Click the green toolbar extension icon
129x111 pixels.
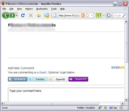click(99, 15)
